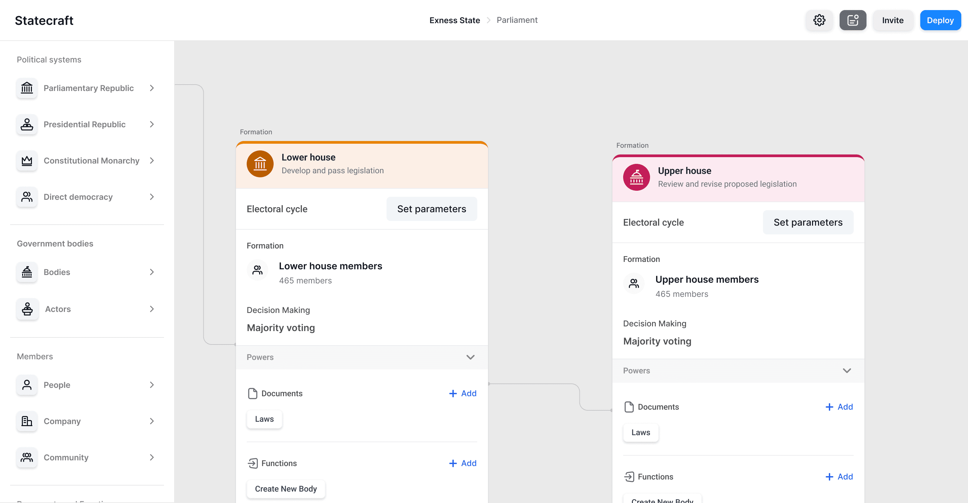Viewport: 968px width, 503px height.
Task: Click Set parameters for Lower house
Action: pos(431,209)
